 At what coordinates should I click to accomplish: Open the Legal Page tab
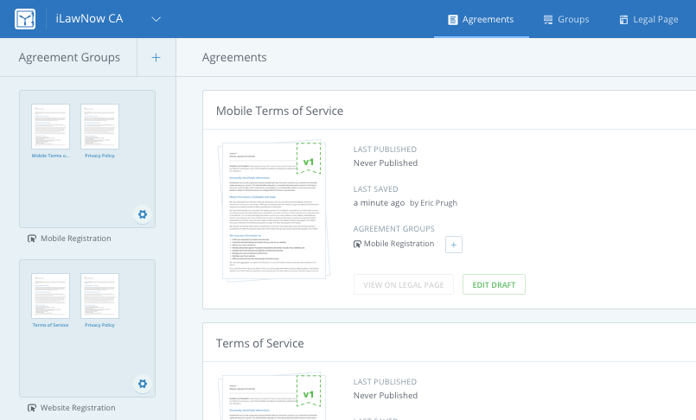point(648,19)
